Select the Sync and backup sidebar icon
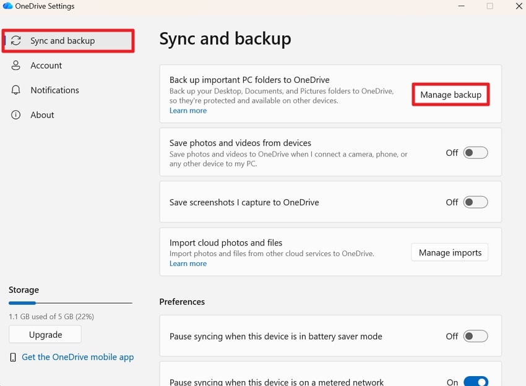 tap(15, 40)
